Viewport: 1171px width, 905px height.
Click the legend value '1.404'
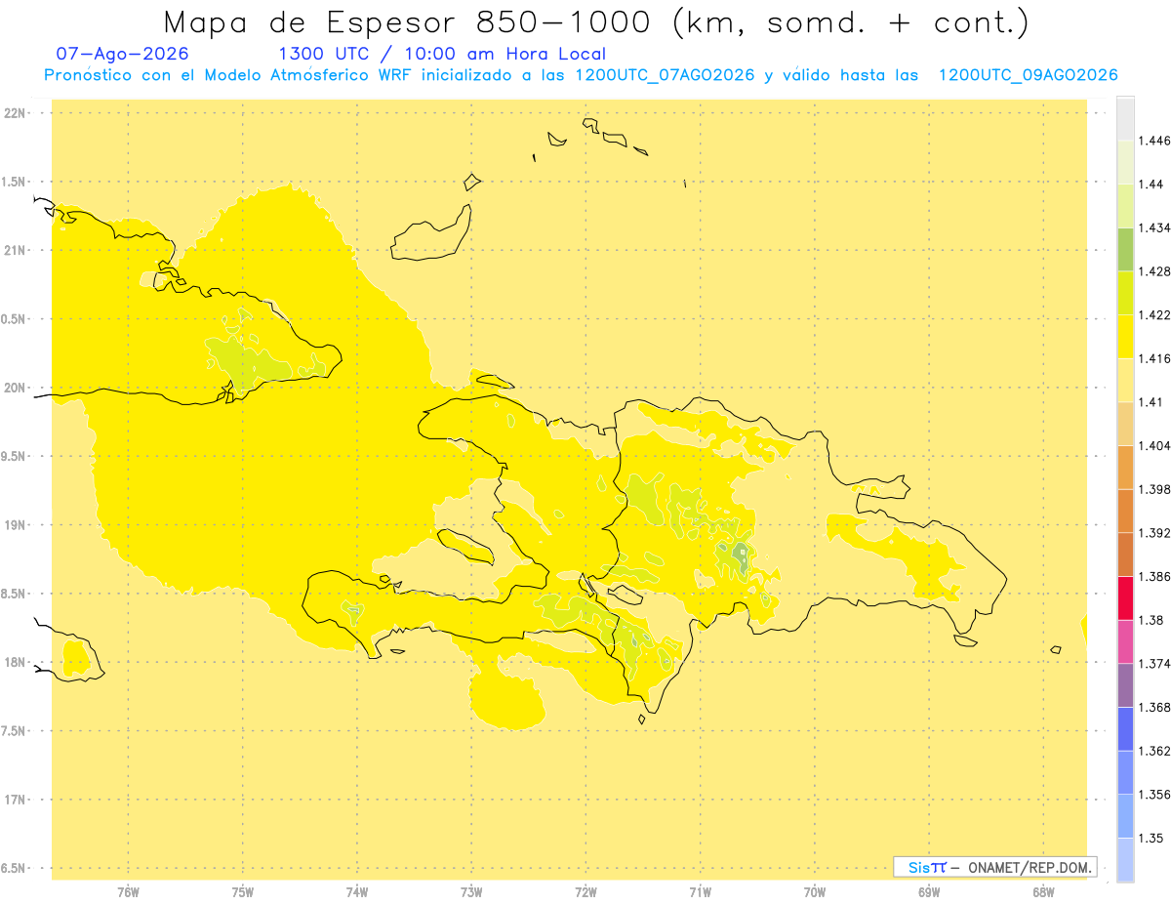coord(1154,445)
